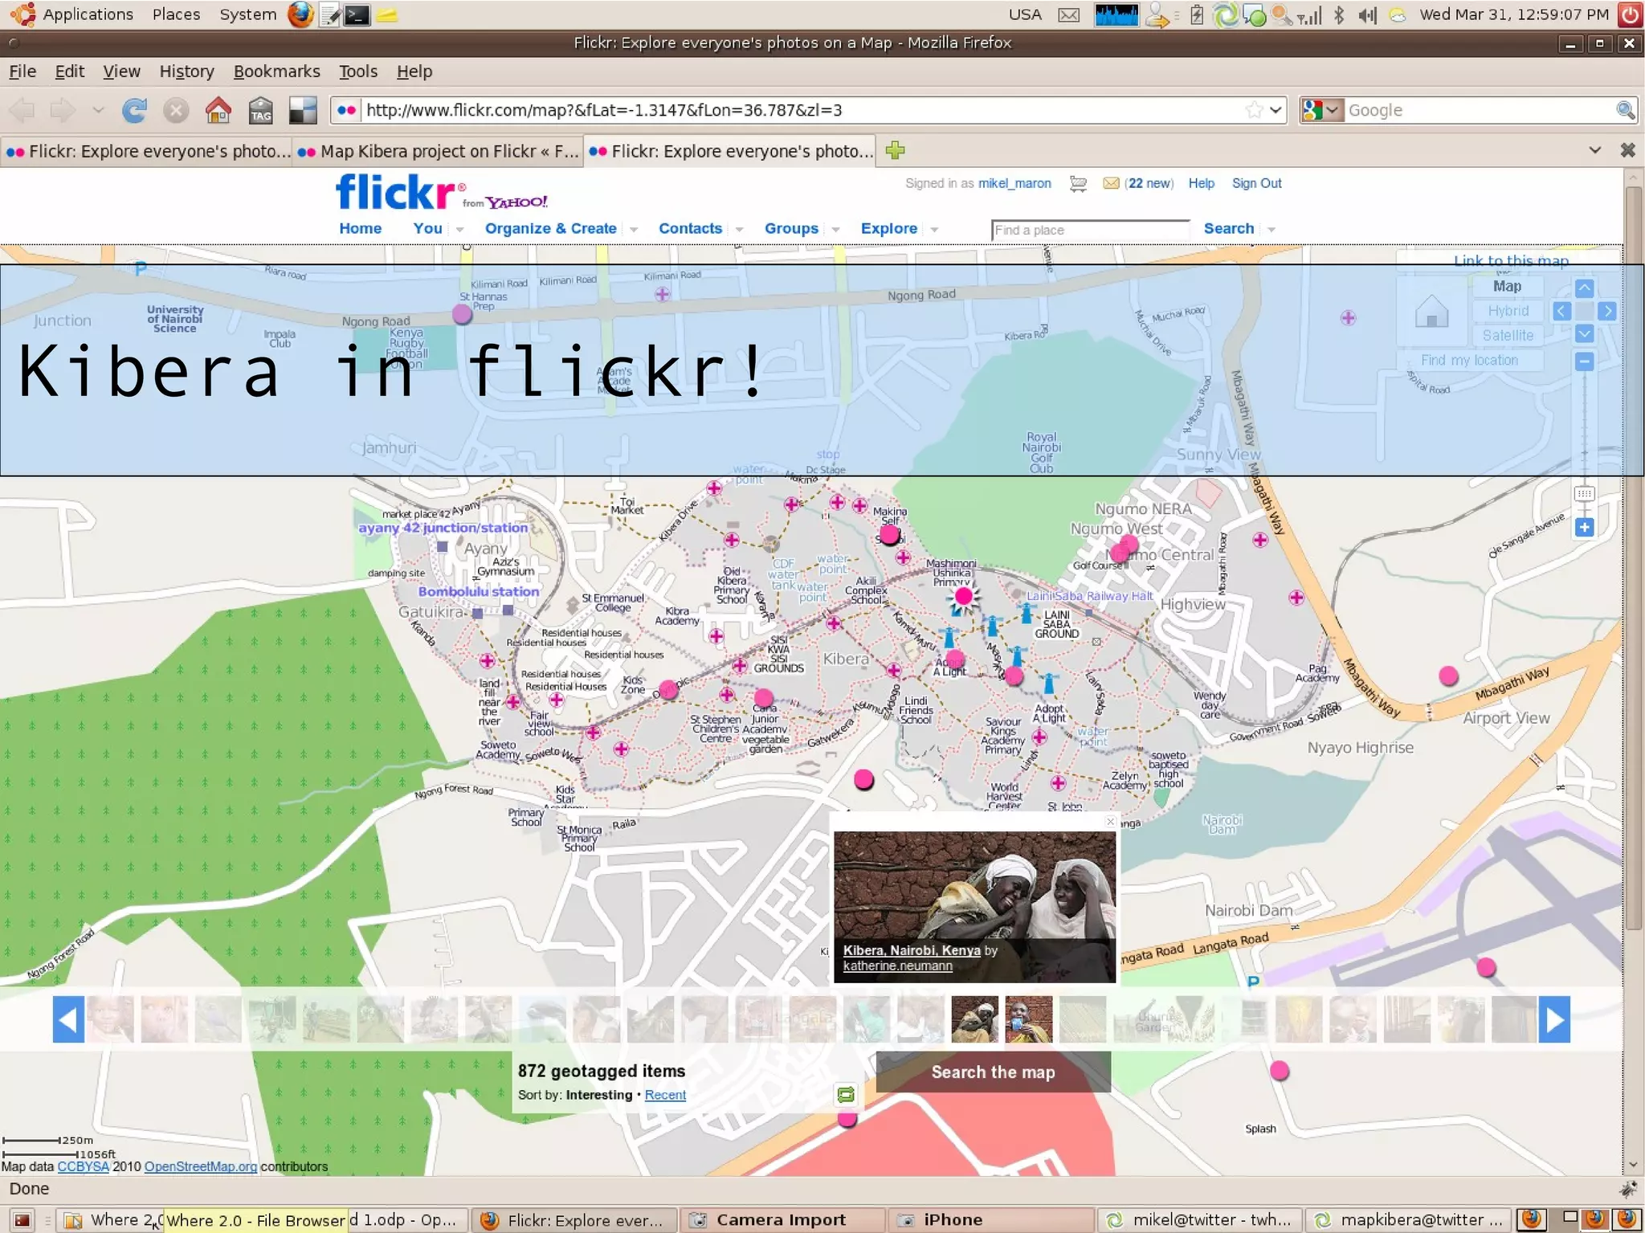Click the Bluetooth tray icon

click(x=1338, y=14)
